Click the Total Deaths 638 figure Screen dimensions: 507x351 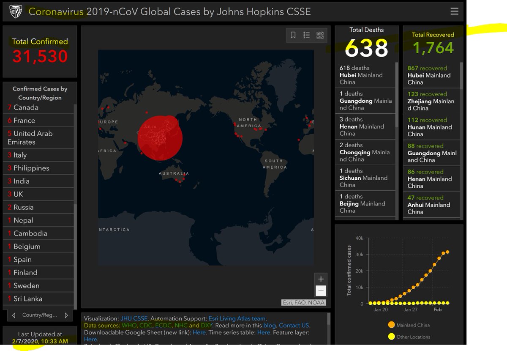pyautogui.click(x=367, y=48)
